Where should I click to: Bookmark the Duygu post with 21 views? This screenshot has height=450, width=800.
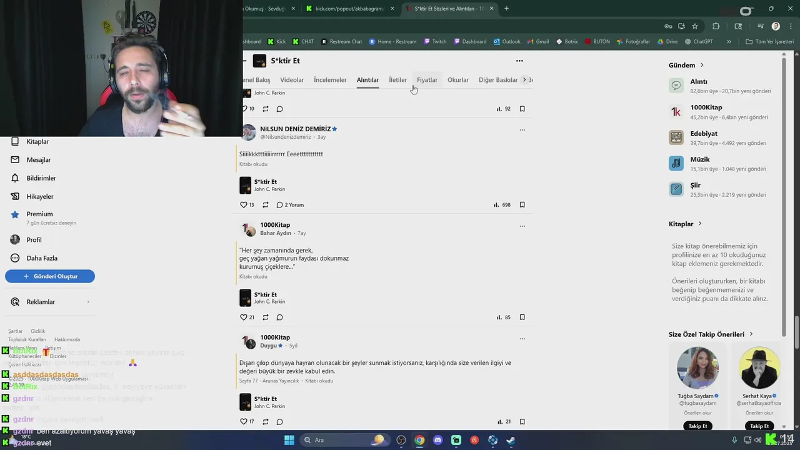pyautogui.click(x=522, y=422)
